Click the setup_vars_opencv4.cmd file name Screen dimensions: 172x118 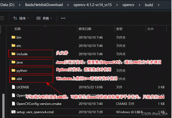tap(35, 112)
